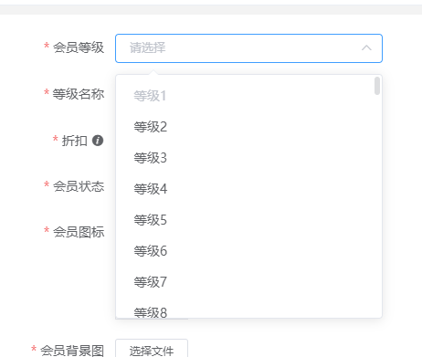This screenshot has width=422, height=357.
Task: Click the discount info icon next to 折扣
Action: pyautogui.click(x=98, y=141)
